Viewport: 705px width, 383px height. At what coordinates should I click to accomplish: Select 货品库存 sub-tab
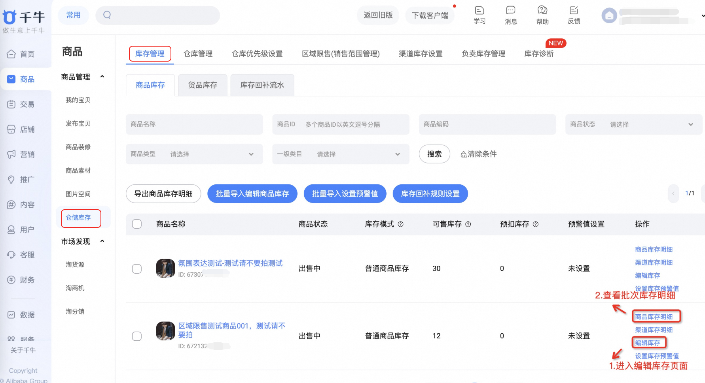click(203, 85)
